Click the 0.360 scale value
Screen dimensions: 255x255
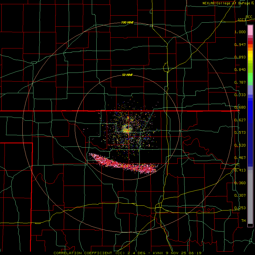coord(240,183)
